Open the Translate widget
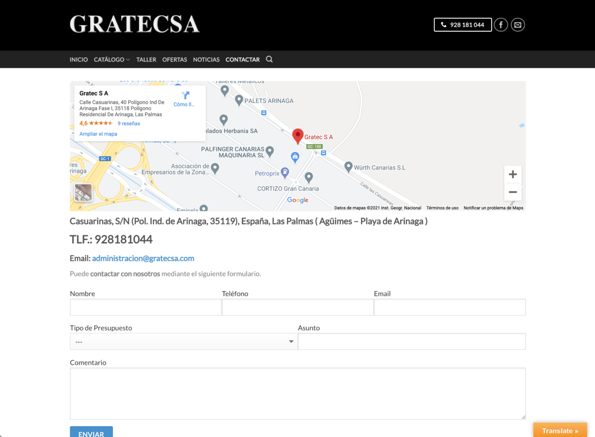 tap(560, 430)
